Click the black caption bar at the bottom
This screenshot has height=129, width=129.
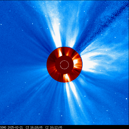(64, 127)
